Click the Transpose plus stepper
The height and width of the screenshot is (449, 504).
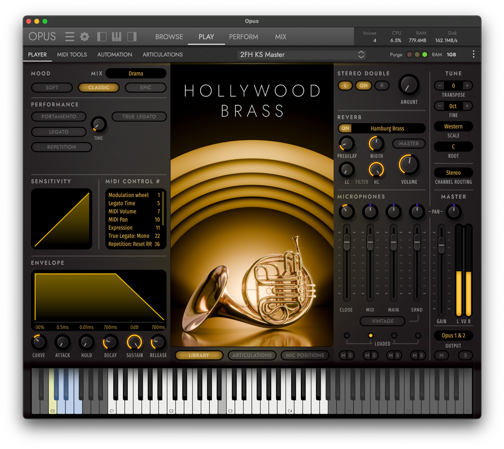(467, 86)
